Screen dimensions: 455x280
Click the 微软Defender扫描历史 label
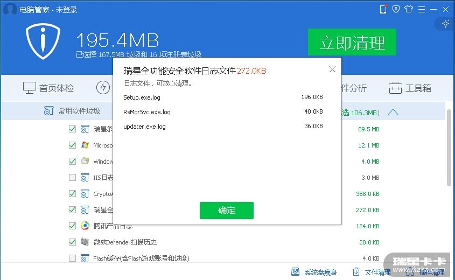pos(125,242)
